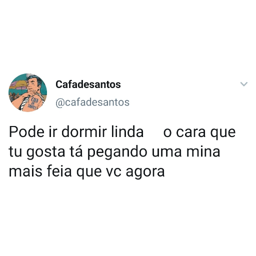
Task: Click the word "mais" starting the last line
Action: [25, 171]
